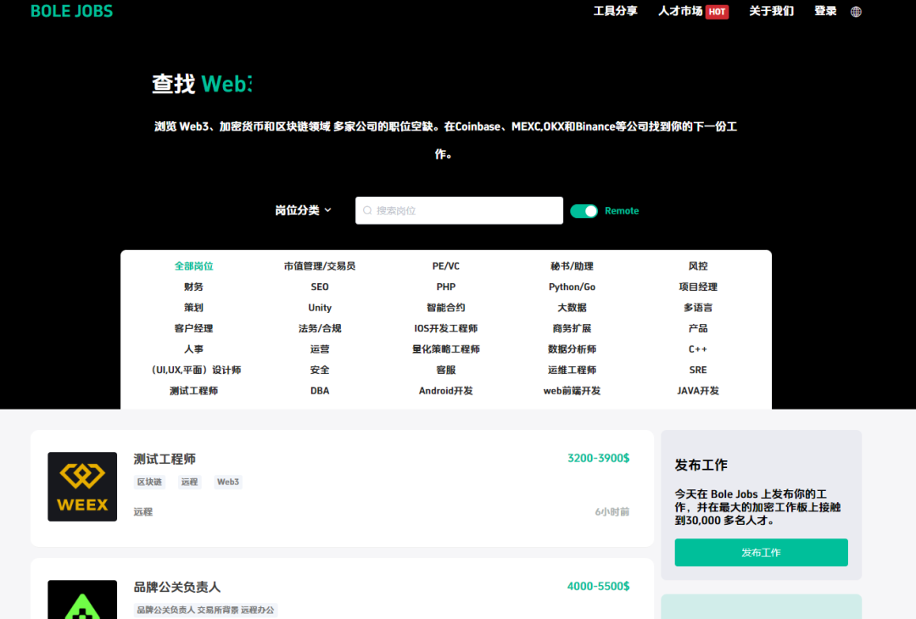Screen dimensions: 916x619
Task: Open 关于我们 page
Action: coord(771,11)
